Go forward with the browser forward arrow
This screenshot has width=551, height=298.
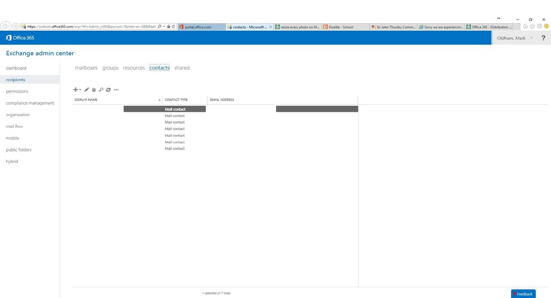tap(15, 26)
